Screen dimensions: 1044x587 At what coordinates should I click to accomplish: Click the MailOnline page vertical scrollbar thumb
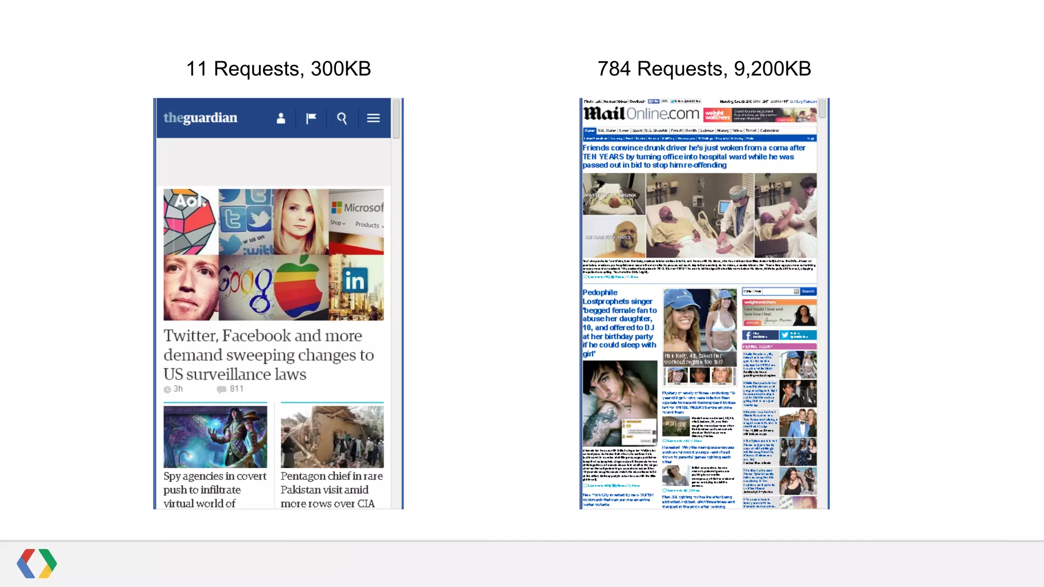822,109
